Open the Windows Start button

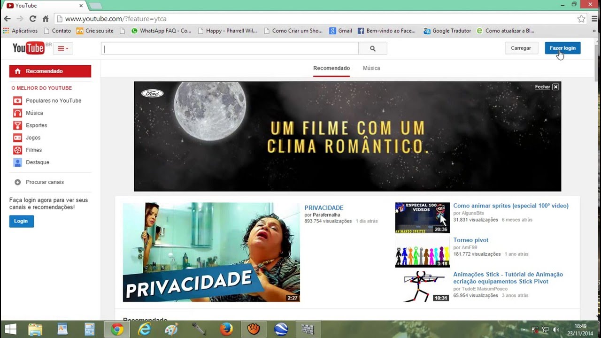coord(10,330)
